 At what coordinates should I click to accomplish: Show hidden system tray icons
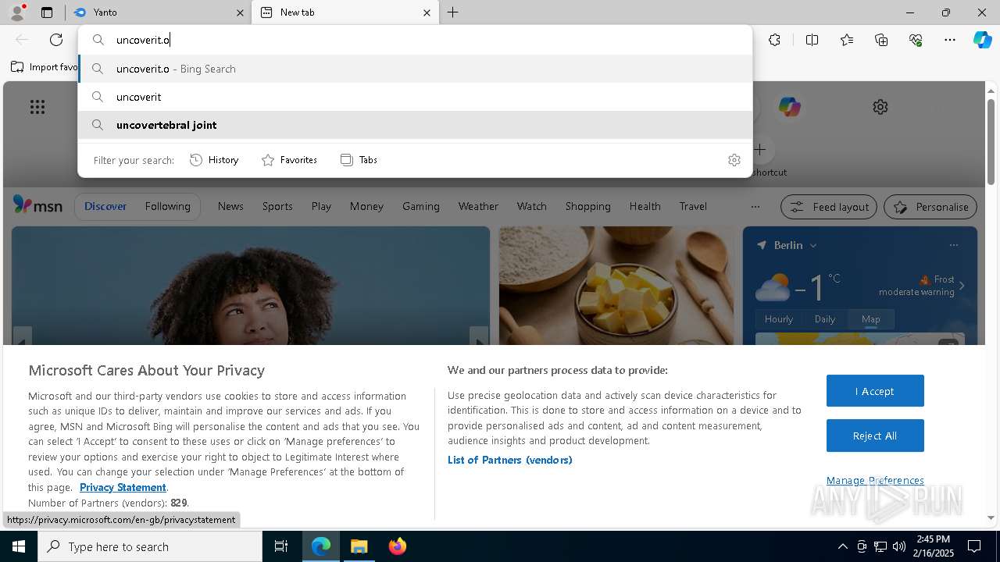tap(842, 546)
